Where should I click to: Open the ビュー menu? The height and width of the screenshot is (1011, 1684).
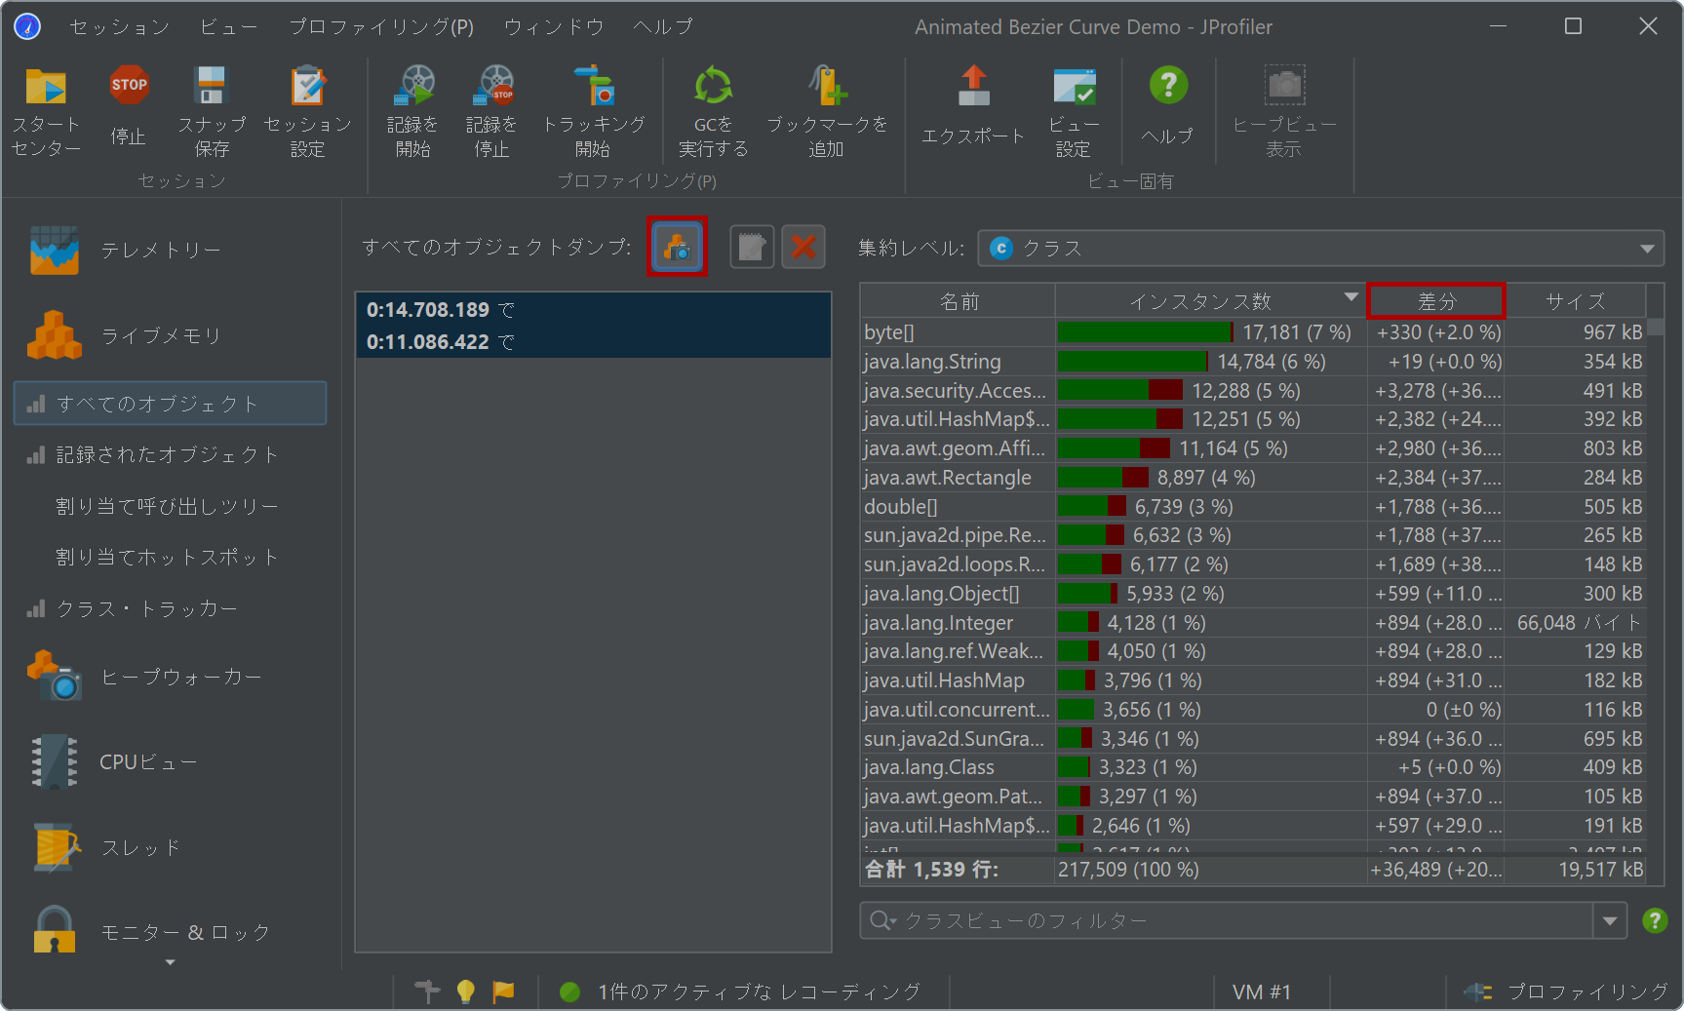pos(228,27)
